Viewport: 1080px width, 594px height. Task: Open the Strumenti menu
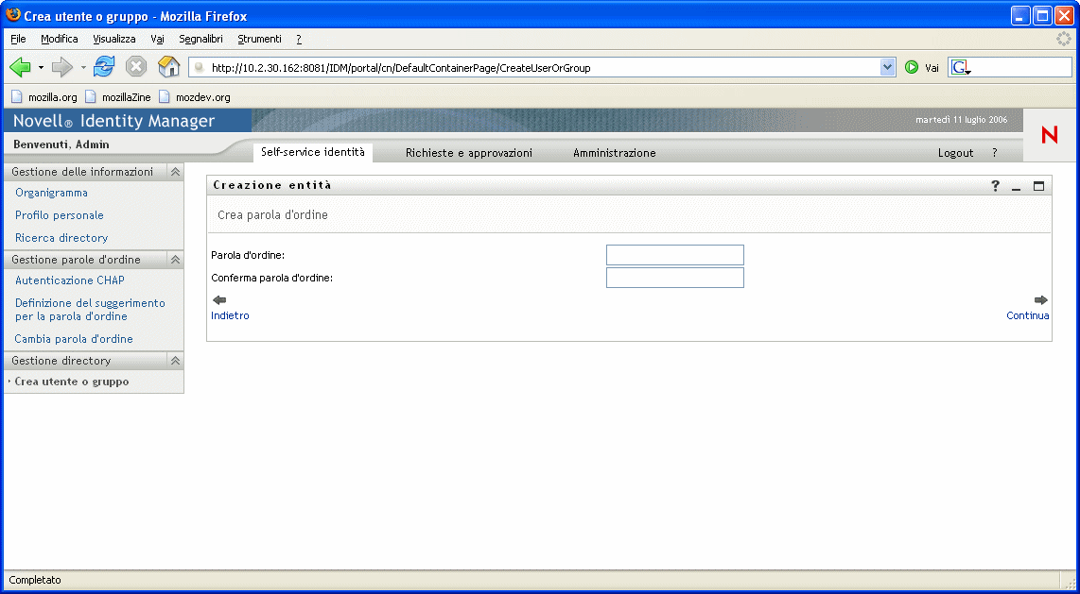tap(260, 39)
